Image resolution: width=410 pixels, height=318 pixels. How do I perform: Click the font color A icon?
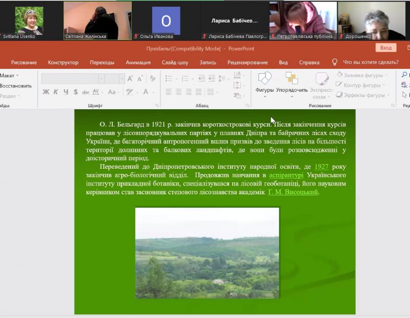click(x=146, y=92)
